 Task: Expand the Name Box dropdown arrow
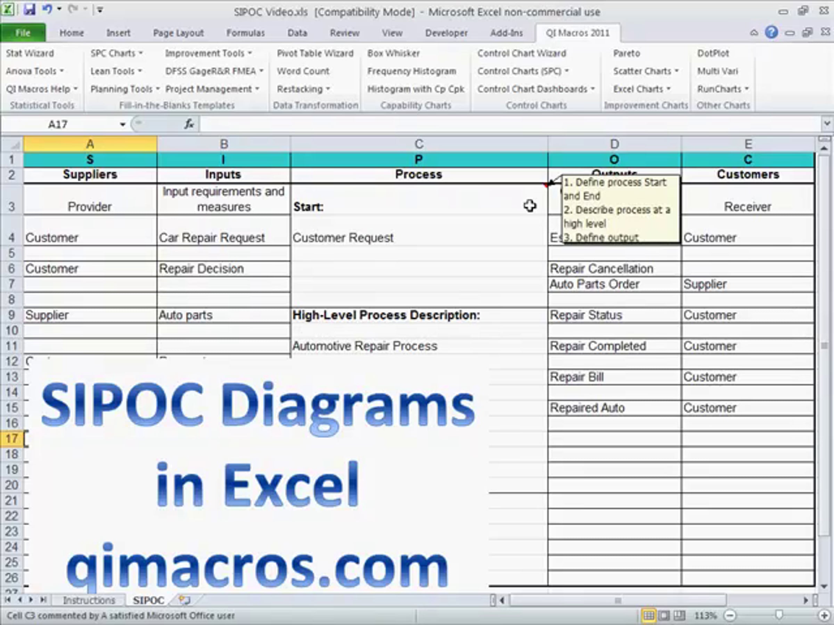123,124
